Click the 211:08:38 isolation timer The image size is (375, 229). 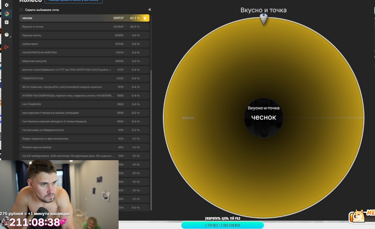35,222
